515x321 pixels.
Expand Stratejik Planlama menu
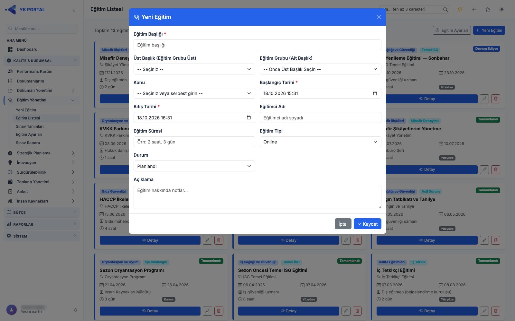click(42, 153)
